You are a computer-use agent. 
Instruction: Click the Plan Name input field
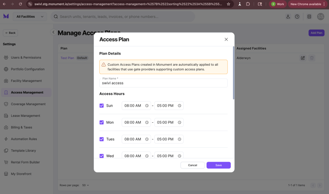click(163, 83)
